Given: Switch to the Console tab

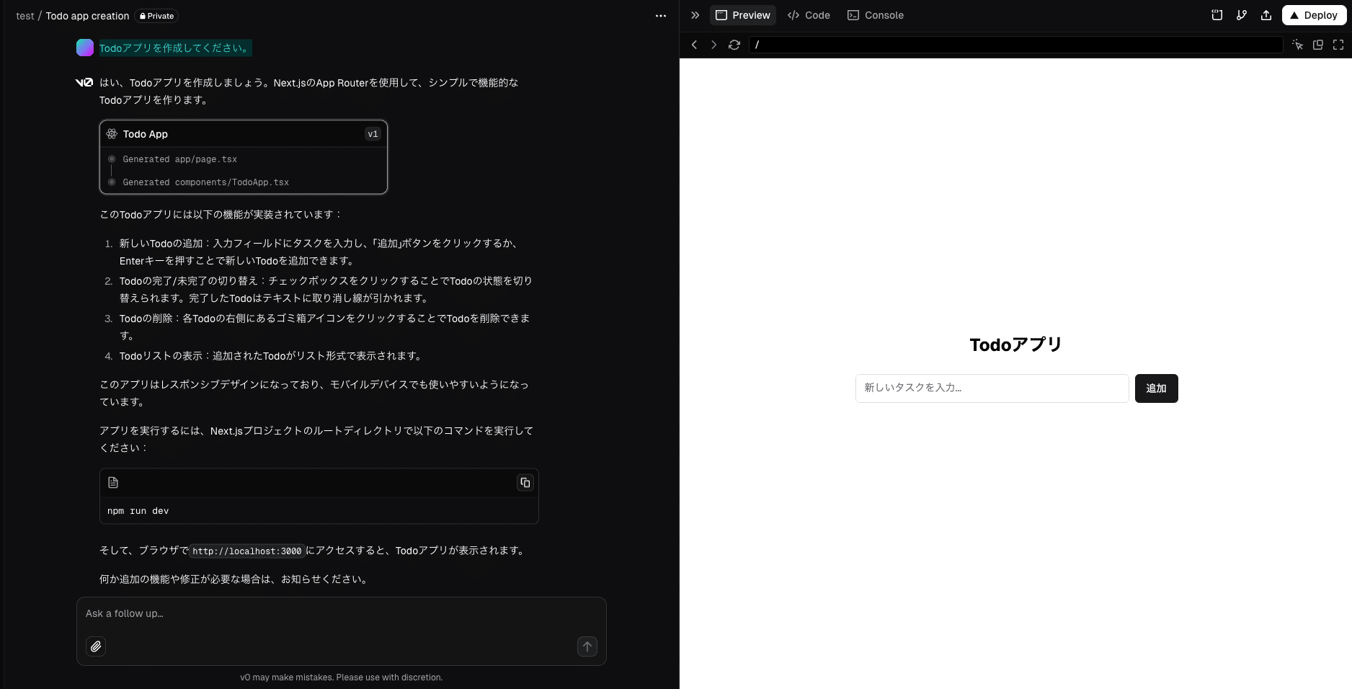Looking at the screenshot, I should pyautogui.click(x=876, y=15).
